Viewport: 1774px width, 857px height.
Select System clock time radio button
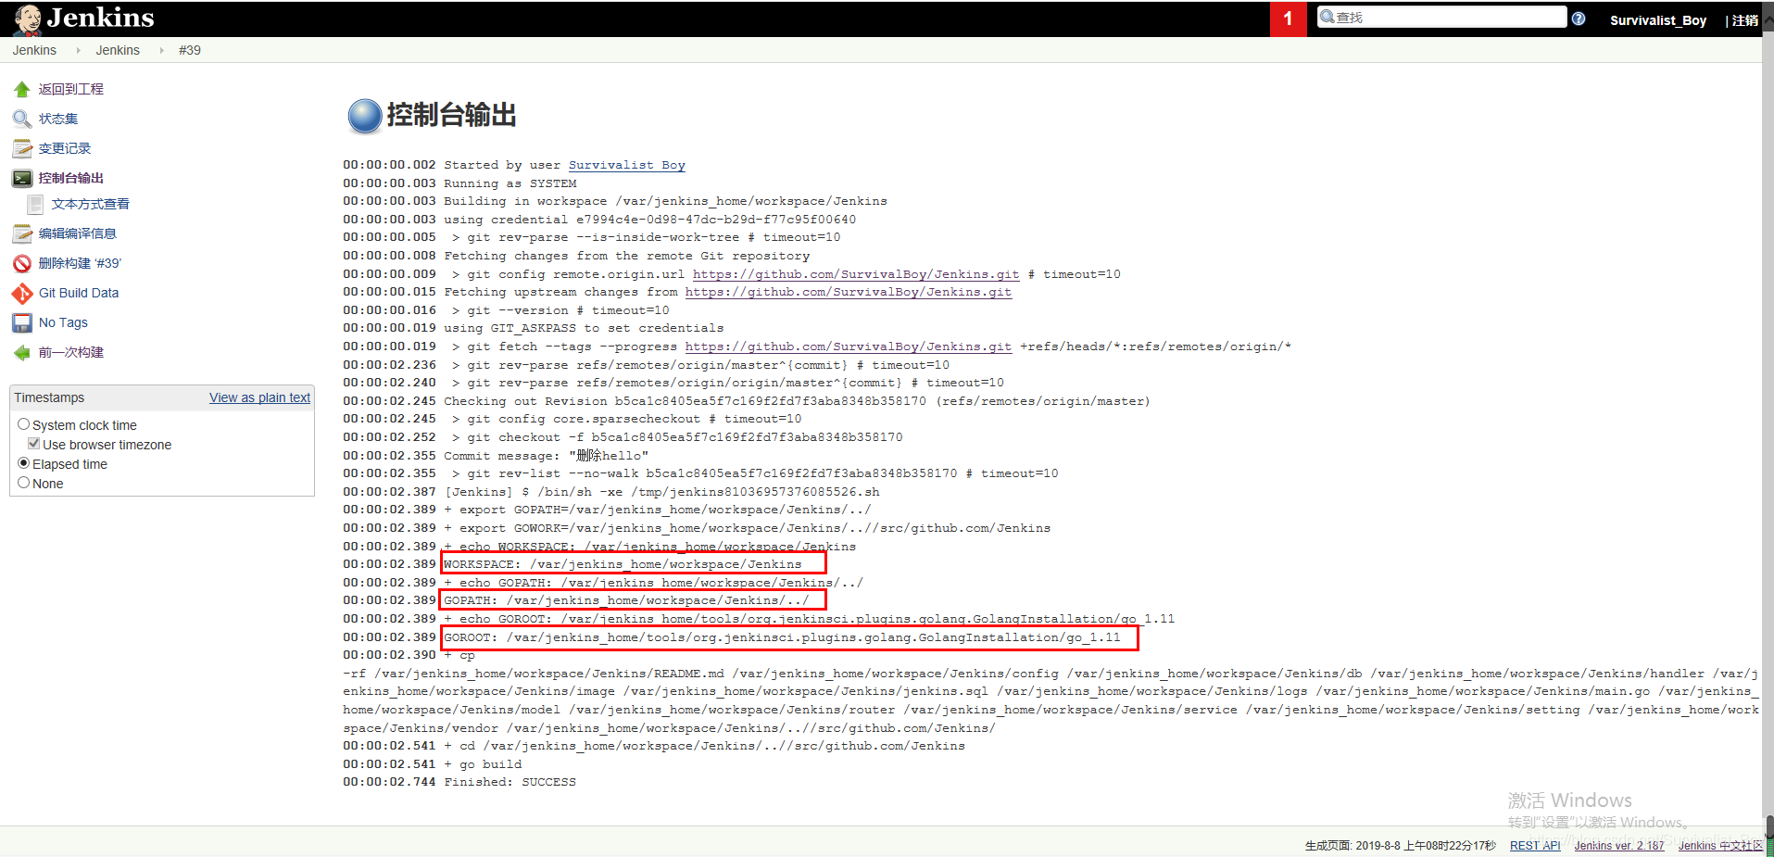(24, 424)
